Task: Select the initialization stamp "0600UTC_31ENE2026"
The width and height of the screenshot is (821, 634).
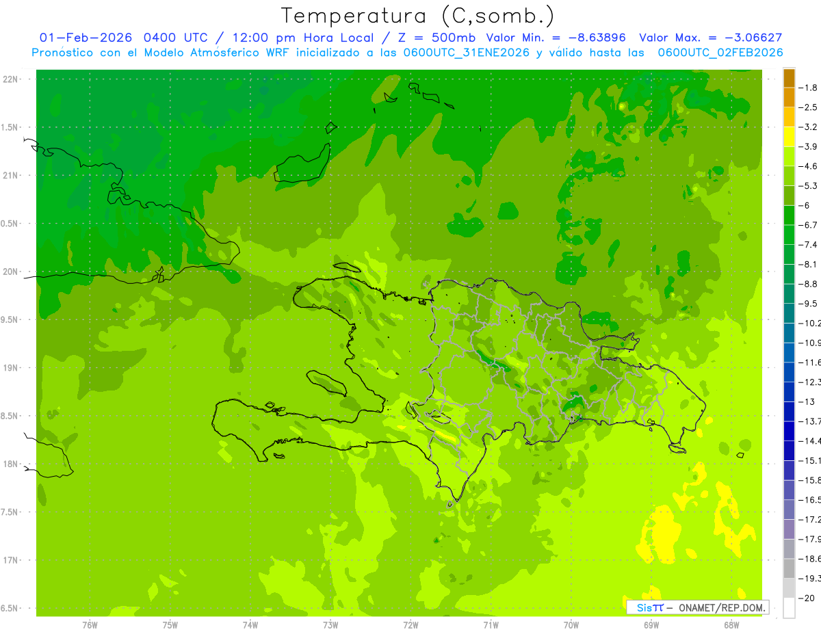Action: [465, 53]
